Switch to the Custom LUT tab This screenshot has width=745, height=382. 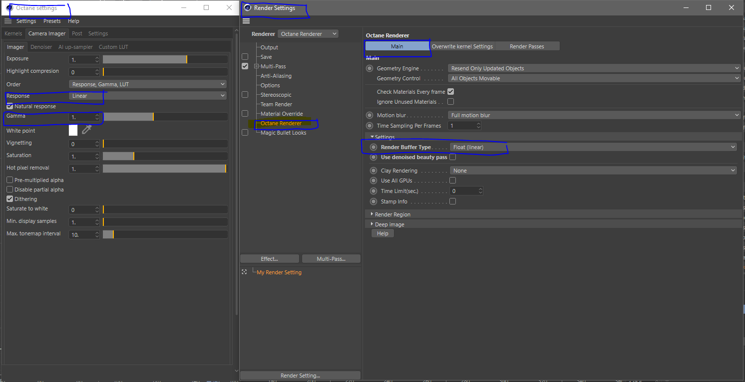[x=113, y=47]
